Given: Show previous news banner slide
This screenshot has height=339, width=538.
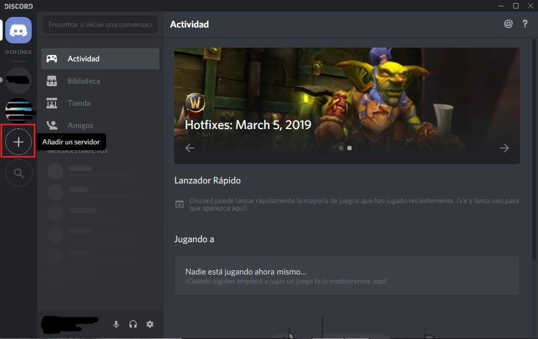Looking at the screenshot, I should [x=190, y=148].
